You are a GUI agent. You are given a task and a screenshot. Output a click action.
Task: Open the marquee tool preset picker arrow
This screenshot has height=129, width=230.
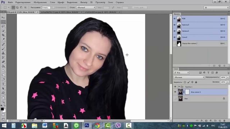click(x=9, y=7)
